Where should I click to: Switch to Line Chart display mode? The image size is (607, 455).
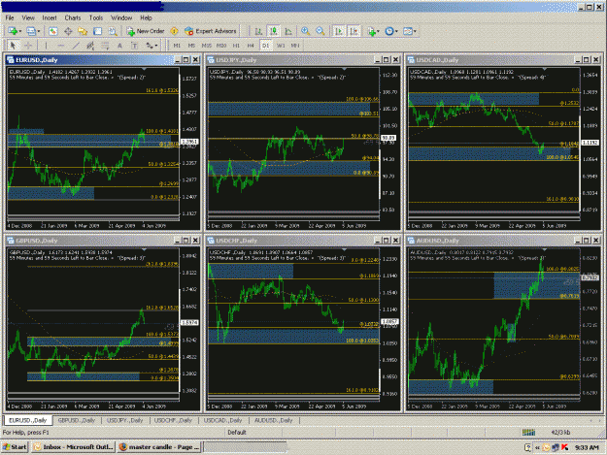coord(288,31)
